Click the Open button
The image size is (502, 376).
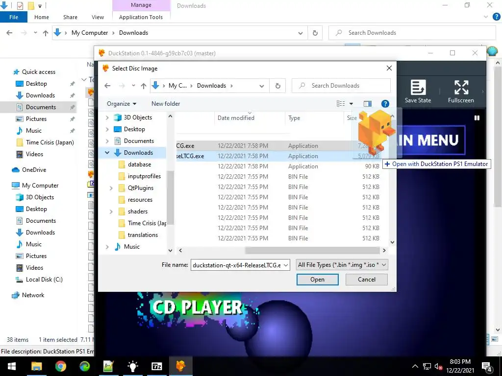[317, 280]
